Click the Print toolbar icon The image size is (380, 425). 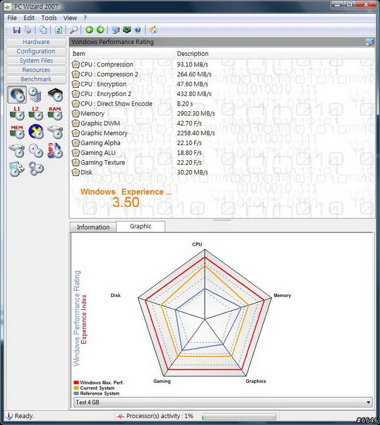point(28,30)
